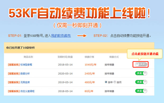
Task: Turn off auto-renewal for 数据分析
Action: [141, 73]
